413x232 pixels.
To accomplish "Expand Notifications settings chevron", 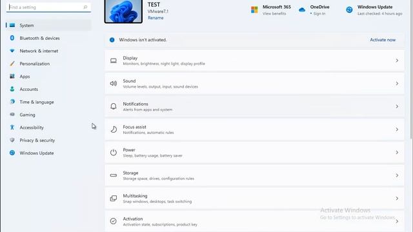I will pyautogui.click(x=397, y=106).
